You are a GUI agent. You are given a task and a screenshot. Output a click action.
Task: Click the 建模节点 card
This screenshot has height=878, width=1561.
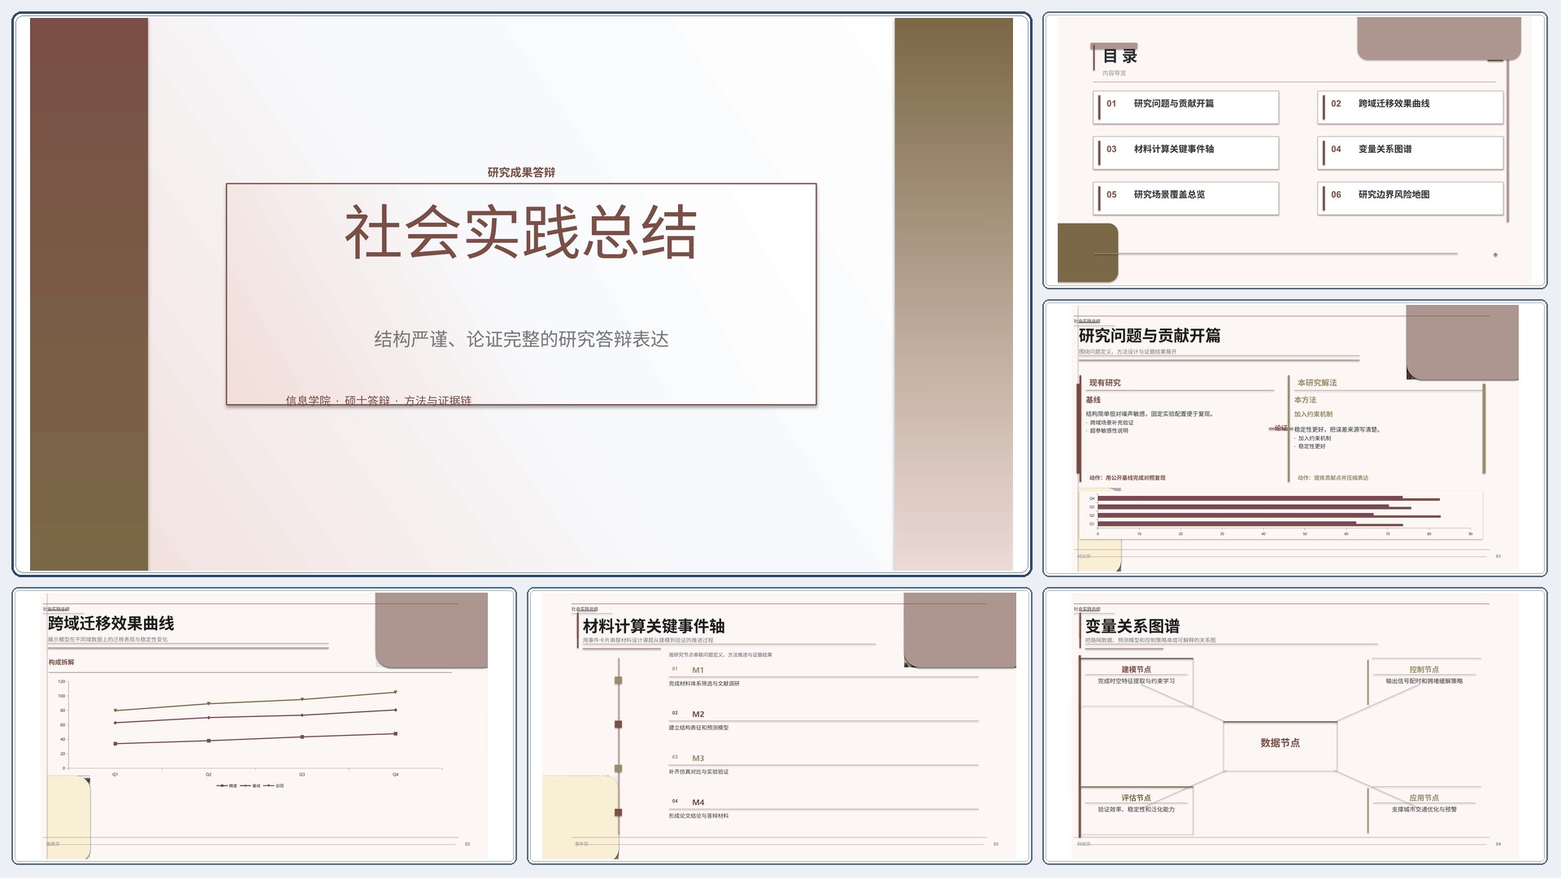click(1137, 683)
